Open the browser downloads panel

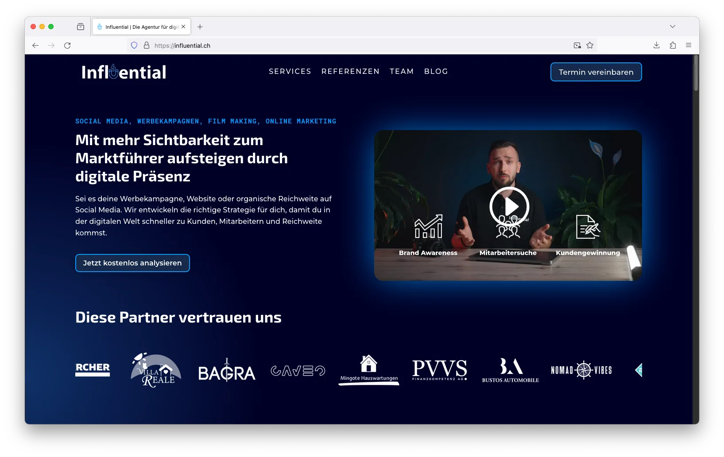(x=656, y=45)
